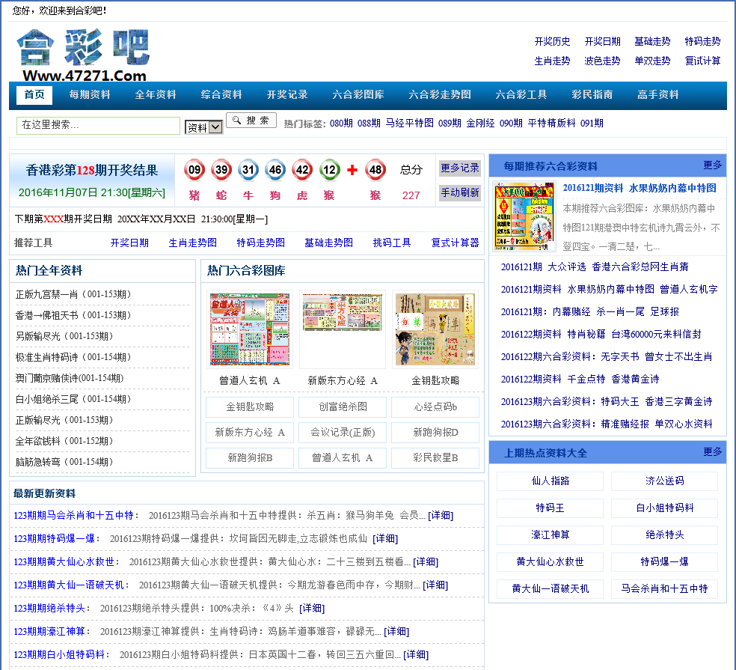Open the 挑码工具 recommended tool
The height and width of the screenshot is (670, 736).
pyautogui.click(x=392, y=243)
